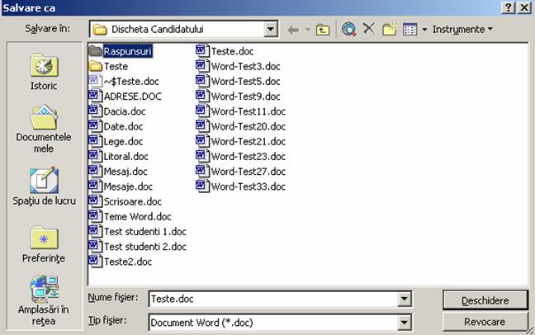Expand the Tip fișier type dropdown
535x335 pixels.
(404, 321)
